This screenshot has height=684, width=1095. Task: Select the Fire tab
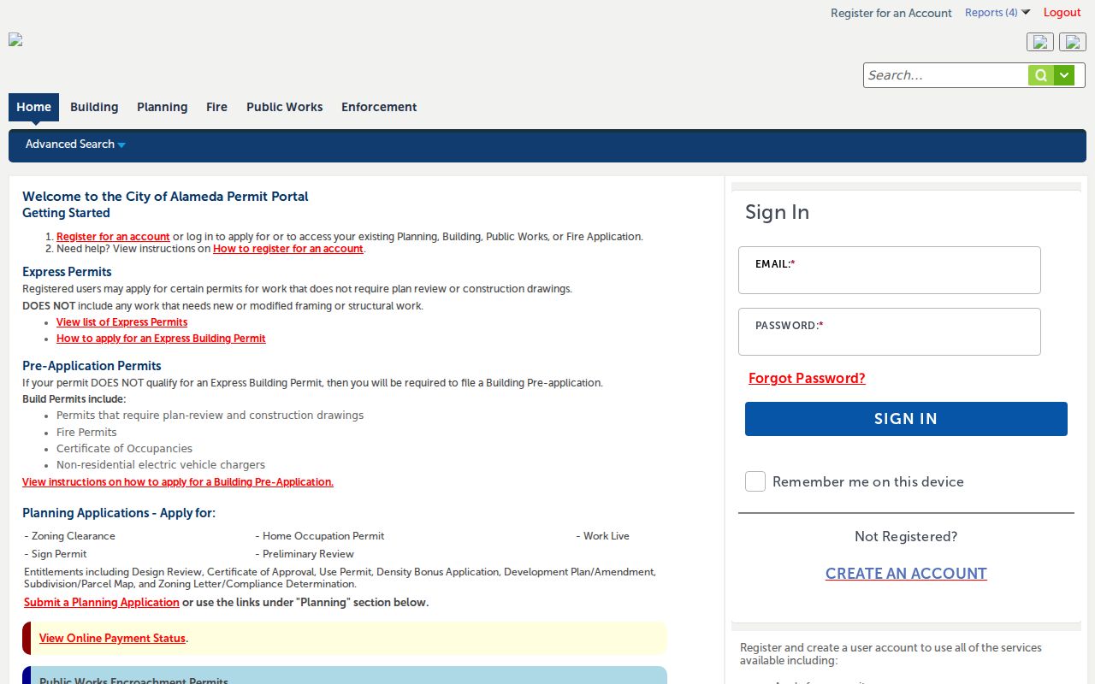216,107
